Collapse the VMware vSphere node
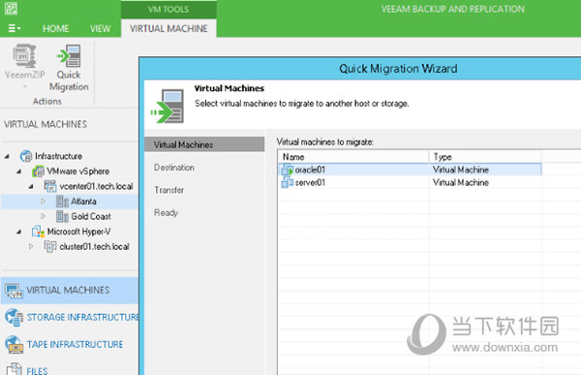 [19, 172]
